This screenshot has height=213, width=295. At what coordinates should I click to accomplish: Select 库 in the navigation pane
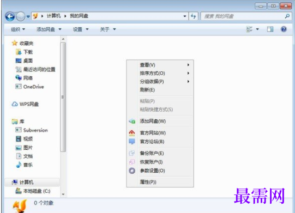coord(22,121)
